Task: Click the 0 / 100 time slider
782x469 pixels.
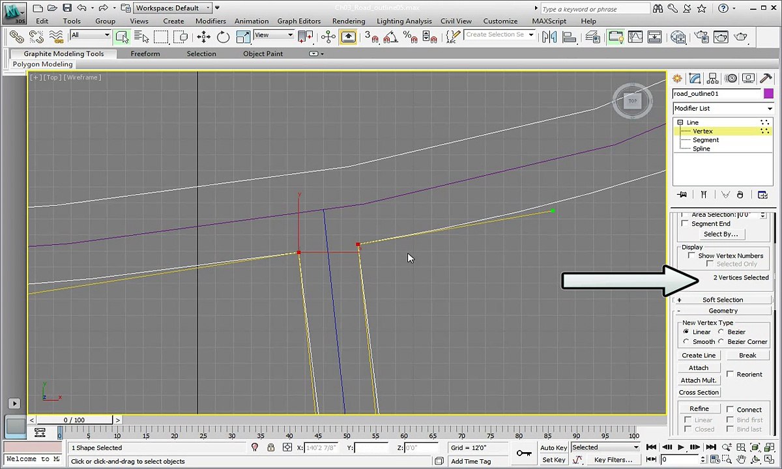Action: 74,420
